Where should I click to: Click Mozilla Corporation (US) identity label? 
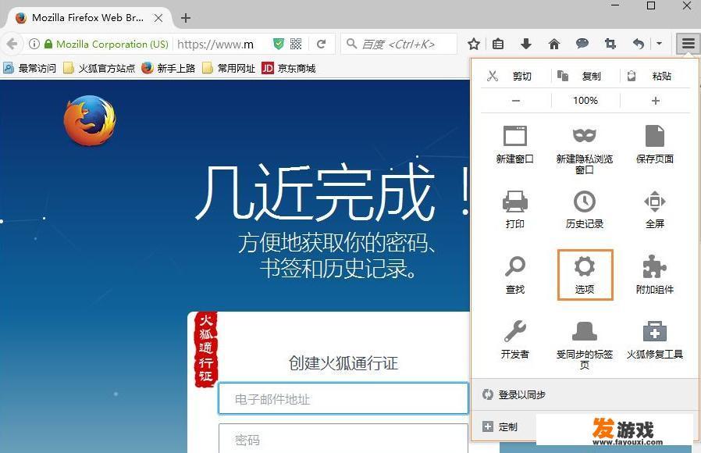112,44
